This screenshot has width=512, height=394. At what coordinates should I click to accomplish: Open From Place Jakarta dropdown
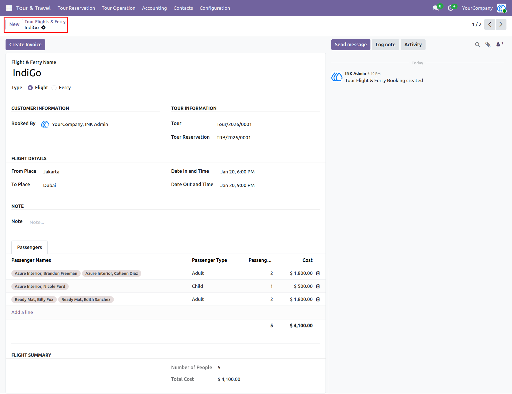(101, 172)
